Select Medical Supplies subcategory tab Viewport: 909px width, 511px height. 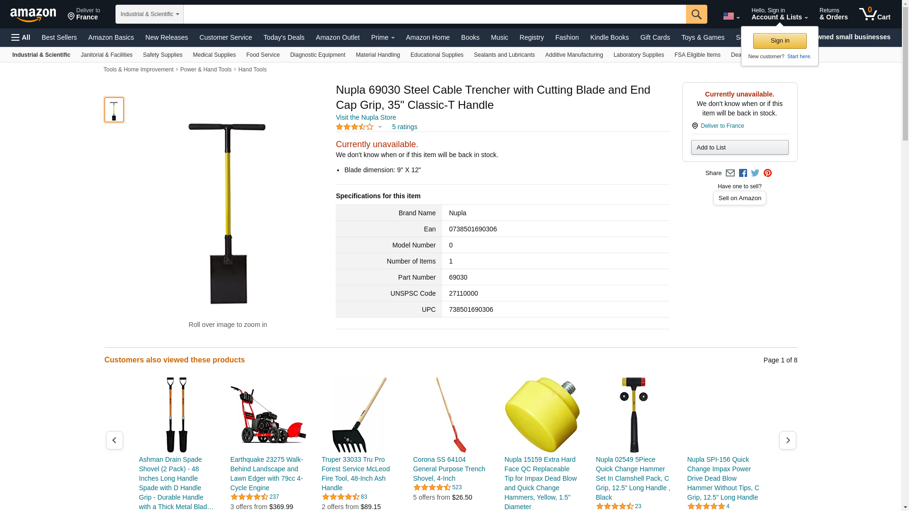214,55
